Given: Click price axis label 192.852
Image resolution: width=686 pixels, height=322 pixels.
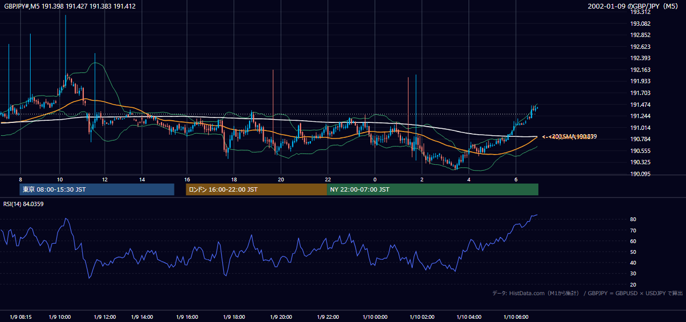Looking at the screenshot, I should (x=640, y=35).
